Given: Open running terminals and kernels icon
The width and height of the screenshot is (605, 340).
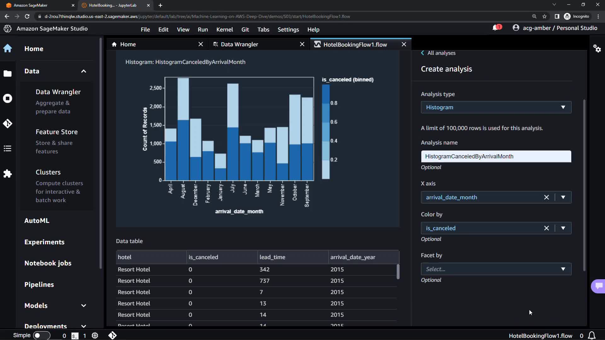Looking at the screenshot, I should (x=8, y=99).
